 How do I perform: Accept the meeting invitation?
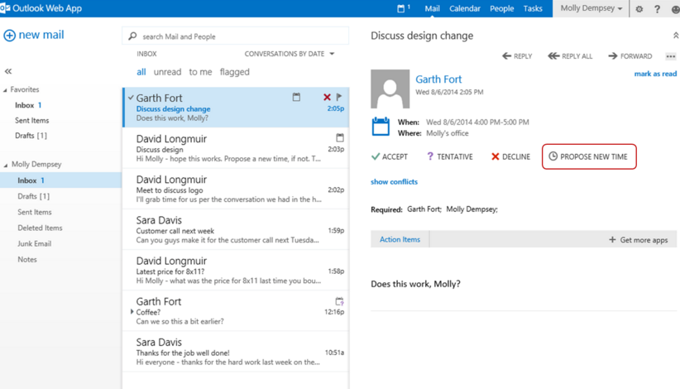390,156
